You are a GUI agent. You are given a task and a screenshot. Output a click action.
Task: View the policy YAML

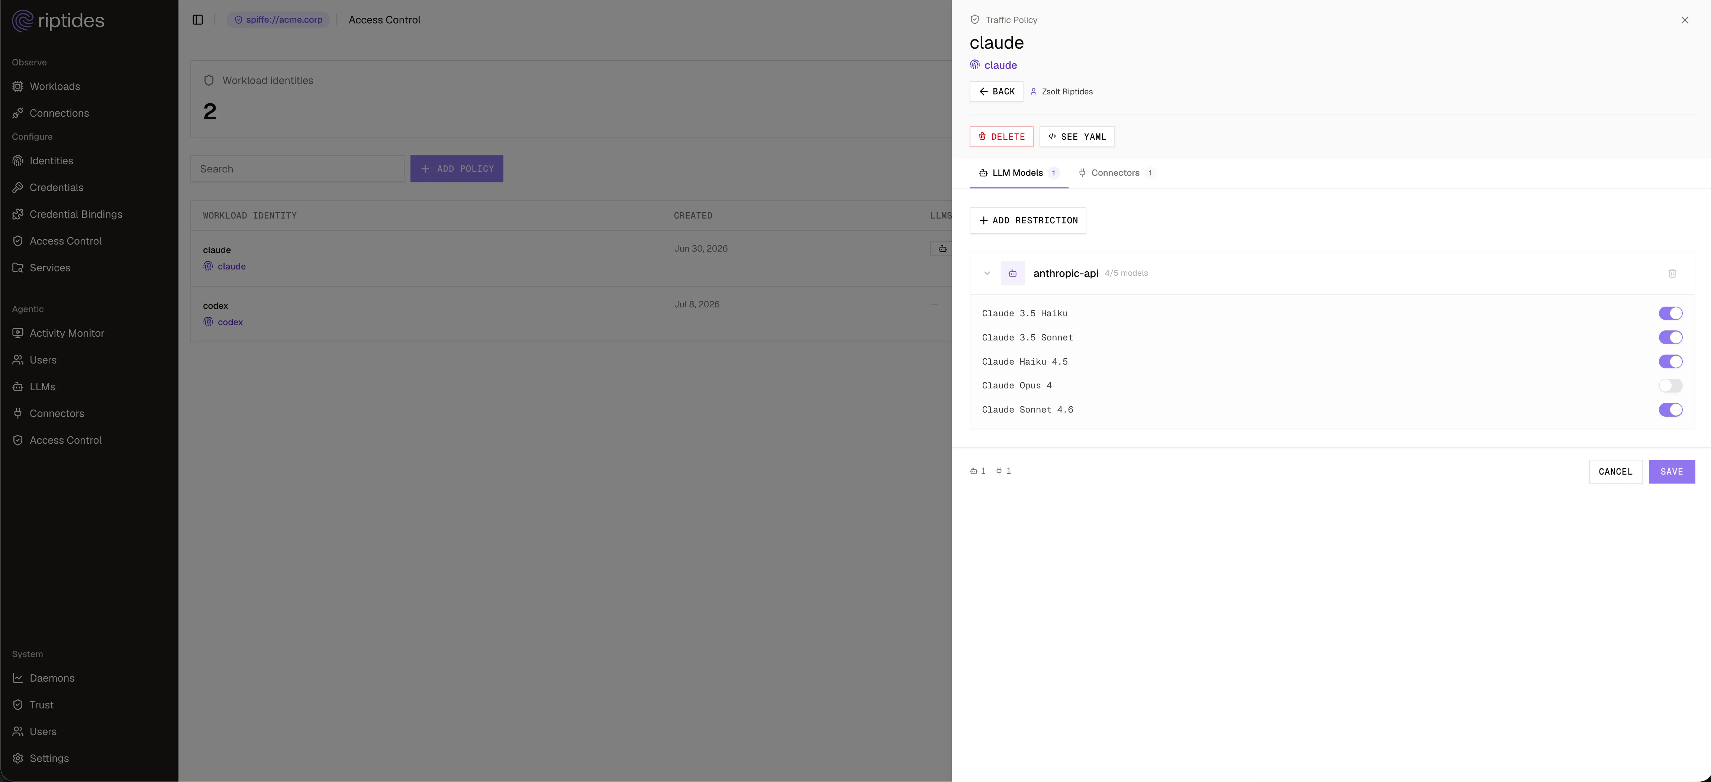point(1077,137)
